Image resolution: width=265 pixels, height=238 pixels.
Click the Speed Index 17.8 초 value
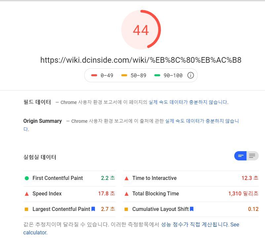106,194
